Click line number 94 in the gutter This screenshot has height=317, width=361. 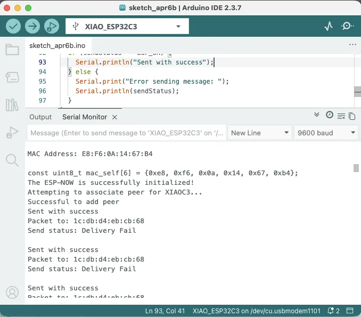pyautogui.click(x=43, y=72)
